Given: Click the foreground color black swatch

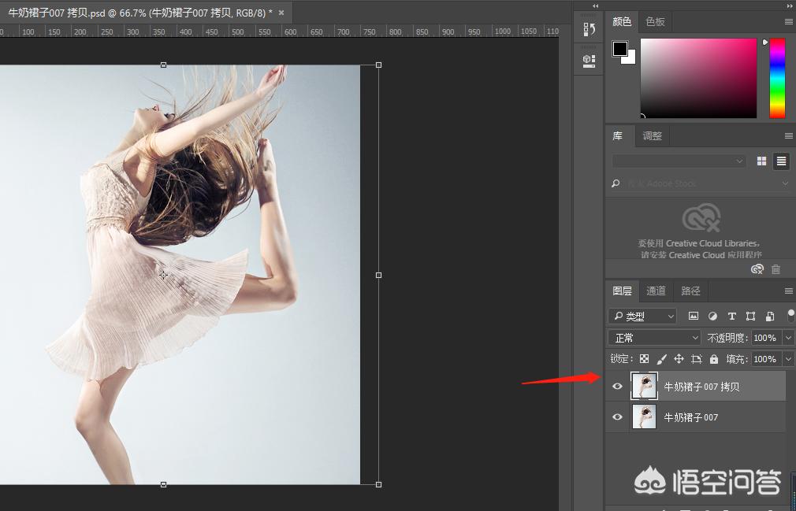Looking at the screenshot, I should [x=620, y=49].
